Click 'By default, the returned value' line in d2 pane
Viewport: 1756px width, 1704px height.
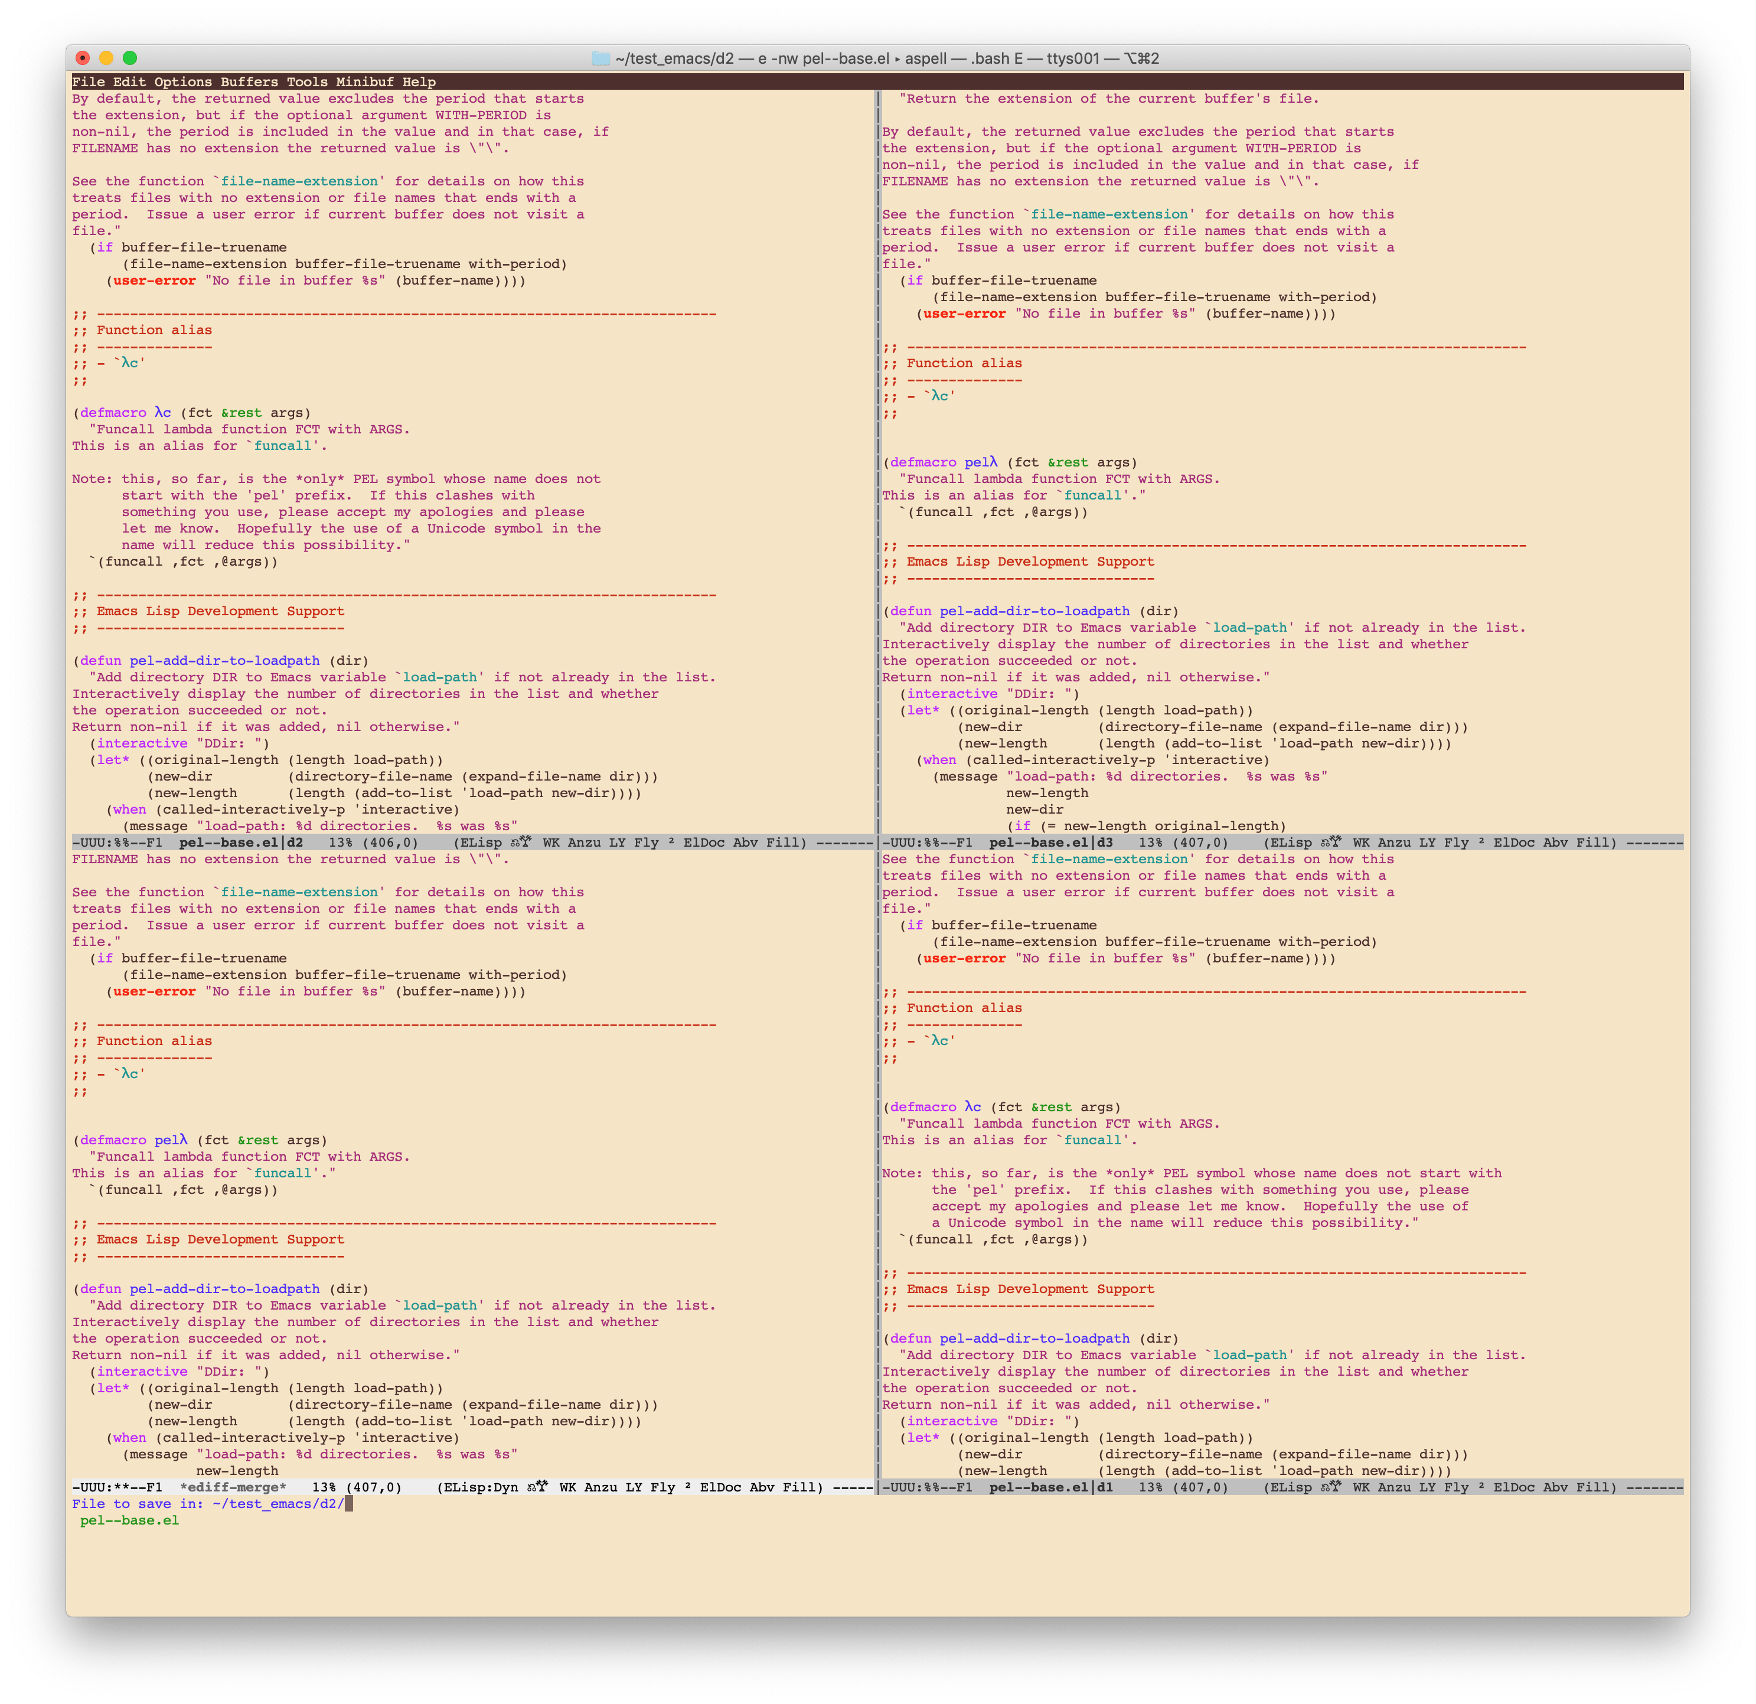tap(328, 99)
